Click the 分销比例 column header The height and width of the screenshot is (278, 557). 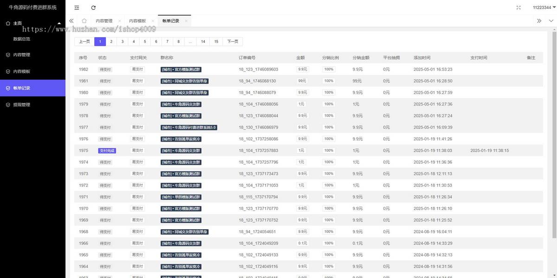[330, 58]
